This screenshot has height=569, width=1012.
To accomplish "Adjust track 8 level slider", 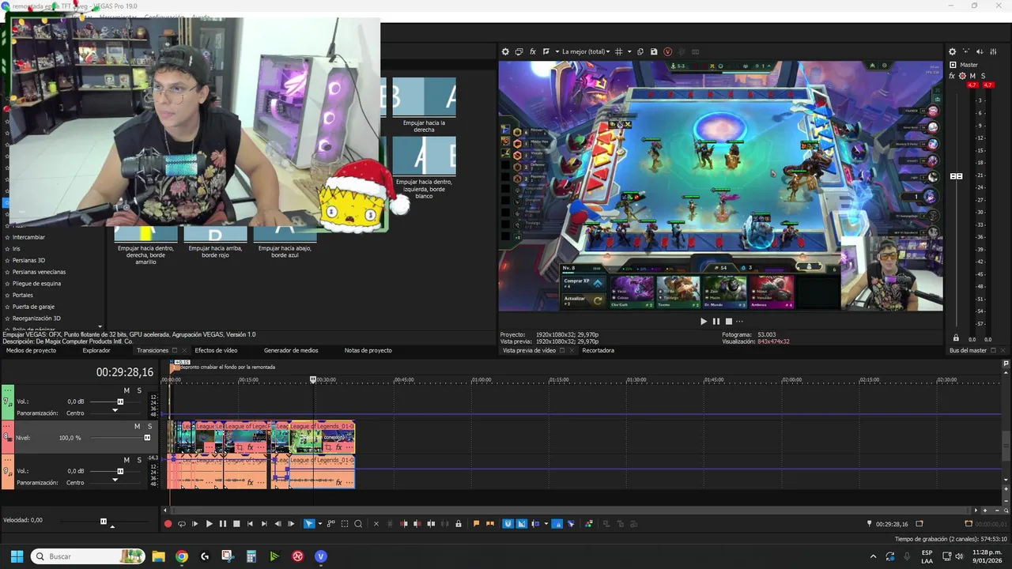I will point(147,438).
